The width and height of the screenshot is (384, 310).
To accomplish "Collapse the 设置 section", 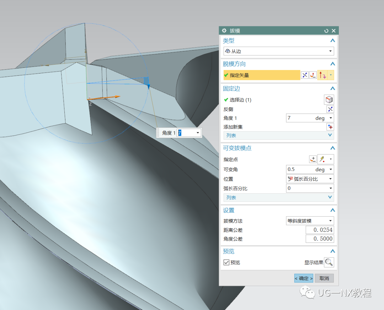I will (332, 210).
